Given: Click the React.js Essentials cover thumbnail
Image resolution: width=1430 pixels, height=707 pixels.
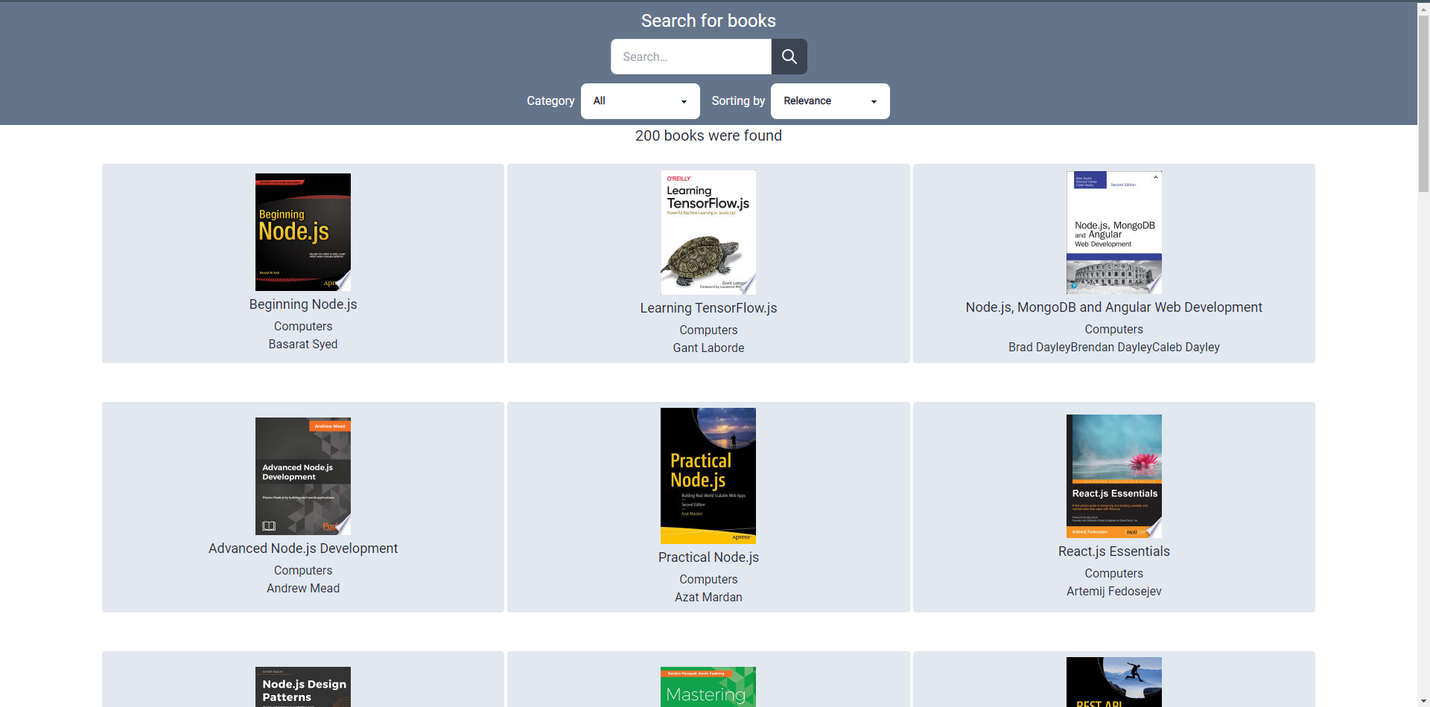Looking at the screenshot, I should coord(1113,476).
